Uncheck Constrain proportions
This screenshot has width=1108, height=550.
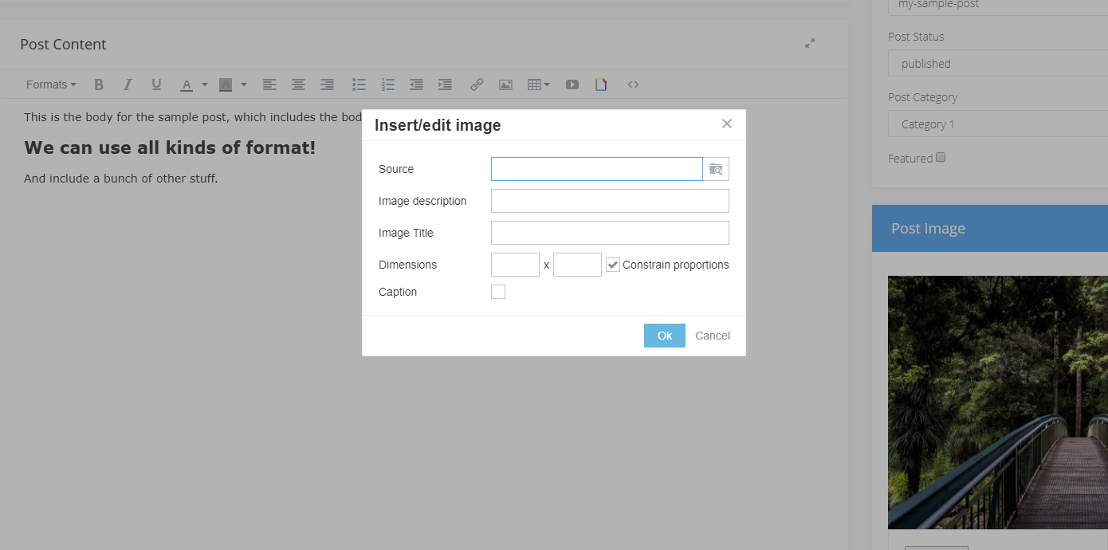coord(612,264)
